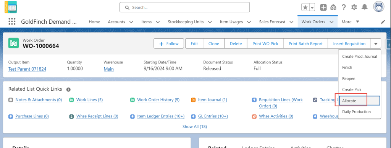Click the Item Journal icon
The width and height of the screenshot is (391, 148).
[193, 100]
